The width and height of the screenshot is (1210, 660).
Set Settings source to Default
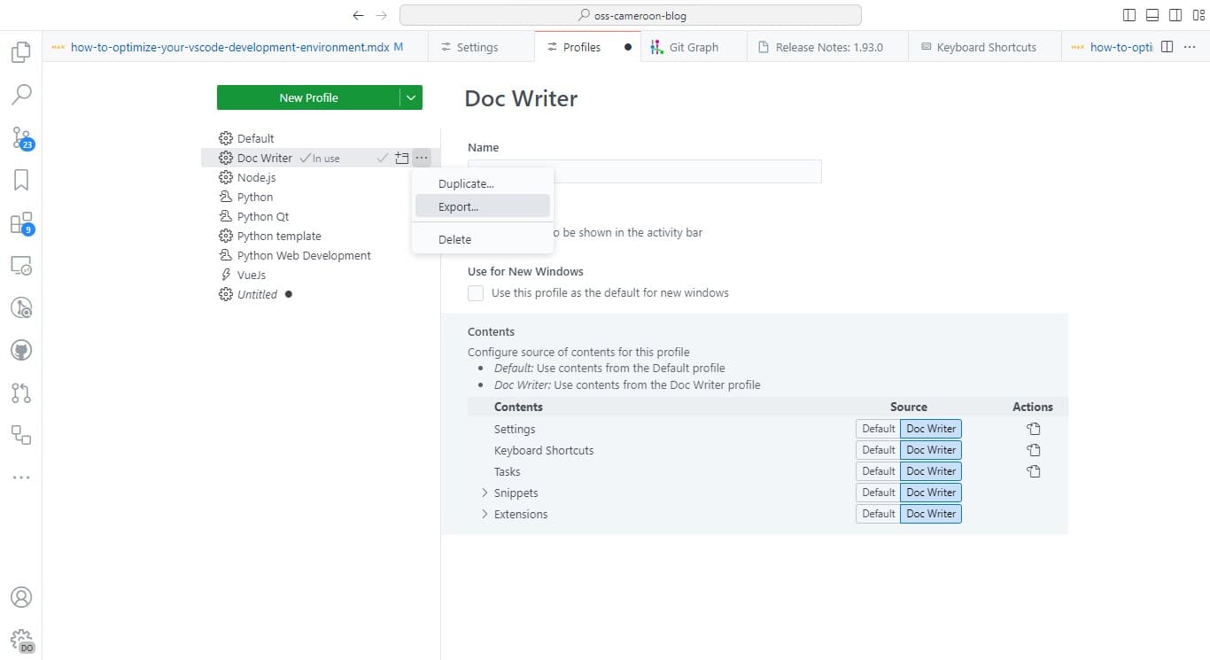878,429
